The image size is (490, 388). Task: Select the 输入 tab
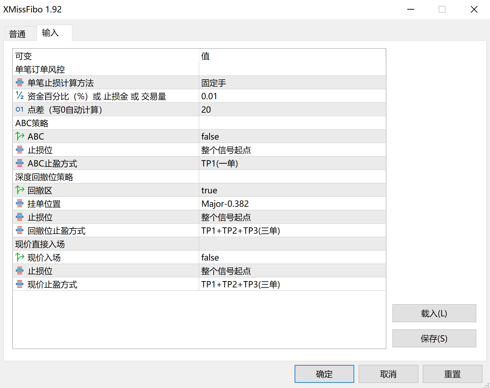51,33
